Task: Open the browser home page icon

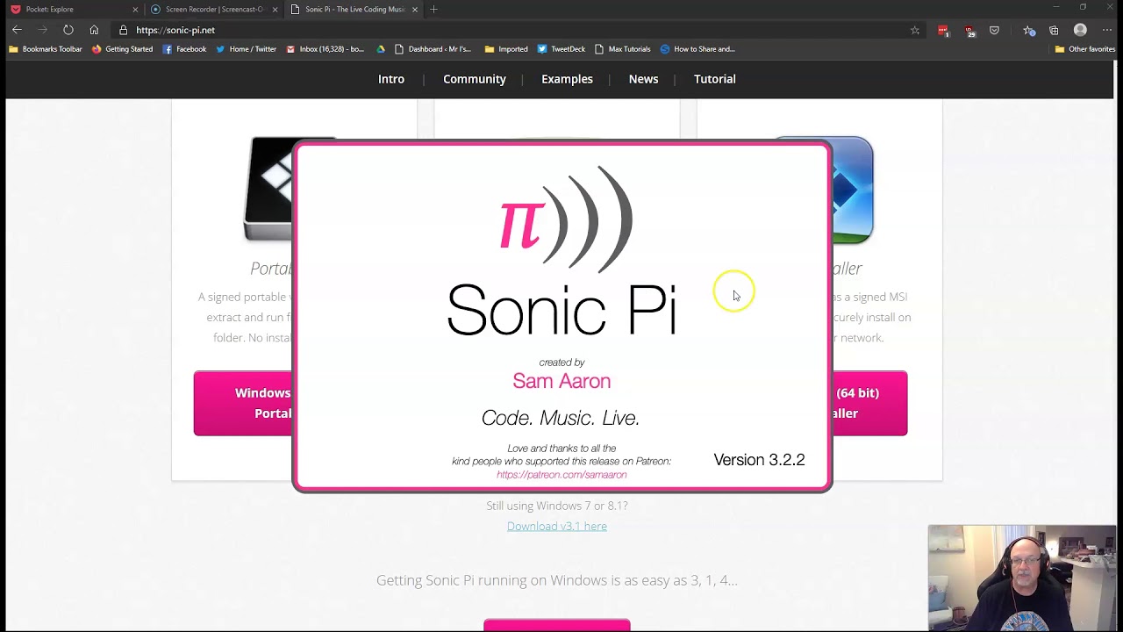Action: pyautogui.click(x=94, y=30)
